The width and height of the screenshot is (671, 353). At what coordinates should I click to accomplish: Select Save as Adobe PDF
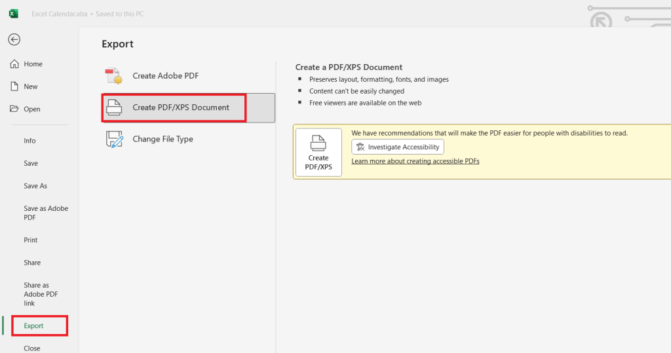46,213
